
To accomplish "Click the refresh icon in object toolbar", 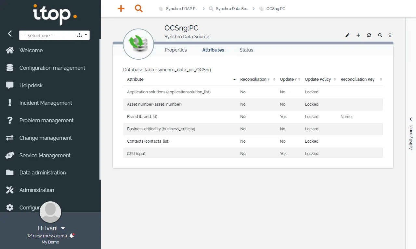I will pyautogui.click(x=369, y=35).
